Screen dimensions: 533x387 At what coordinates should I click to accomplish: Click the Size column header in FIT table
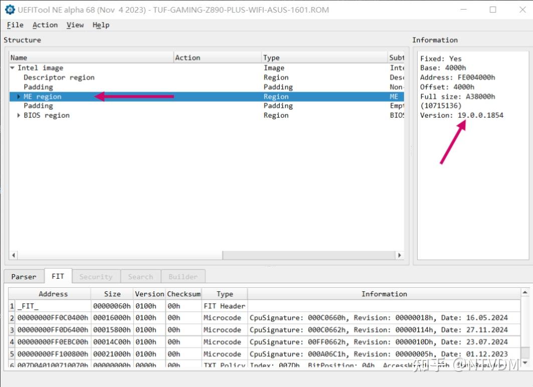pyautogui.click(x=112, y=294)
